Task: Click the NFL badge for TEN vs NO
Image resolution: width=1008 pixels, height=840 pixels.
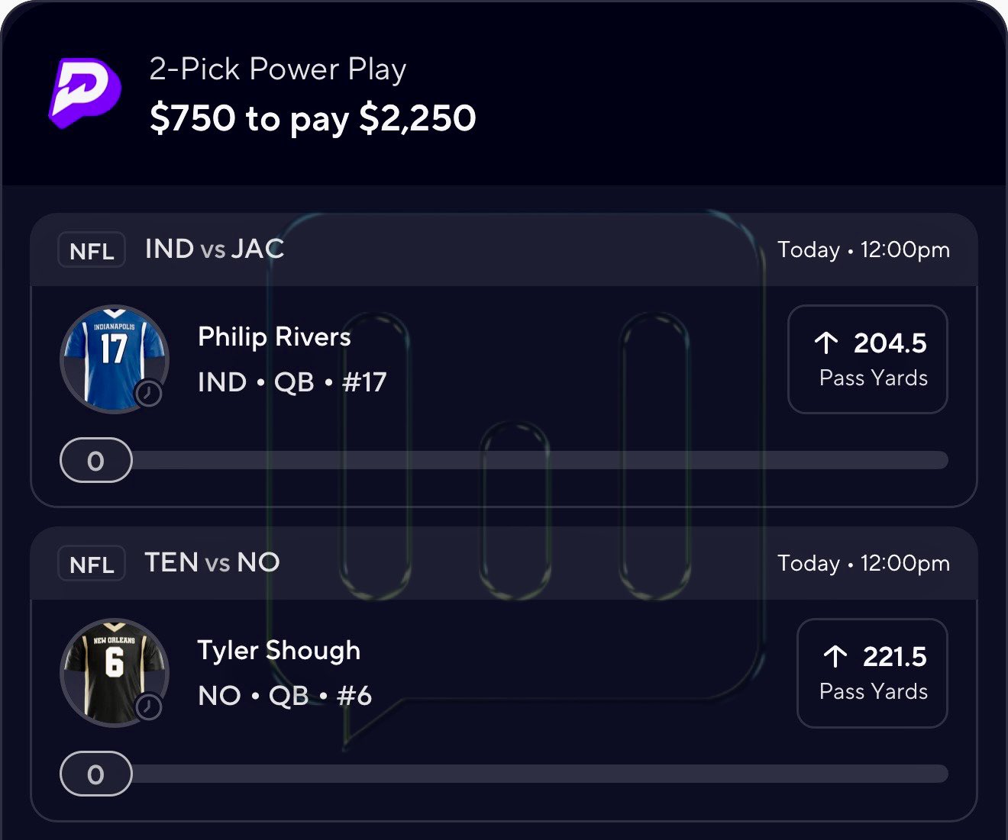Action: click(x=92, y=564)
